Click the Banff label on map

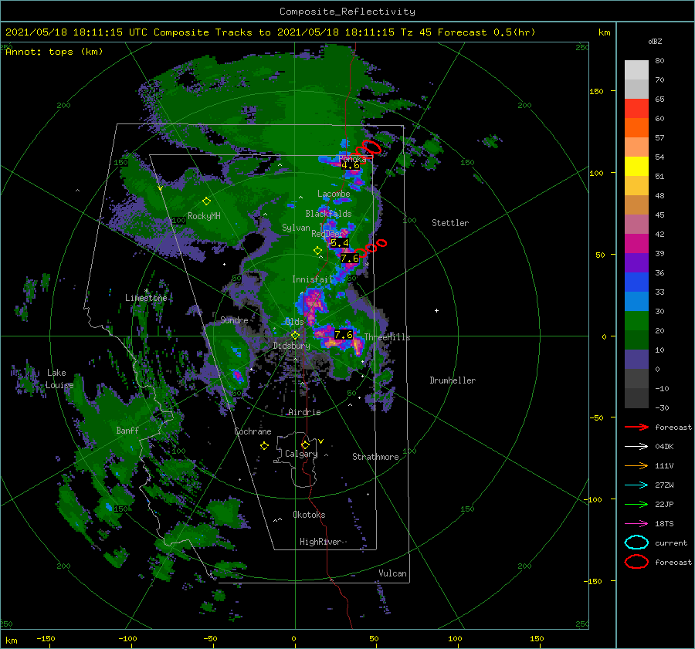(127, 430)
